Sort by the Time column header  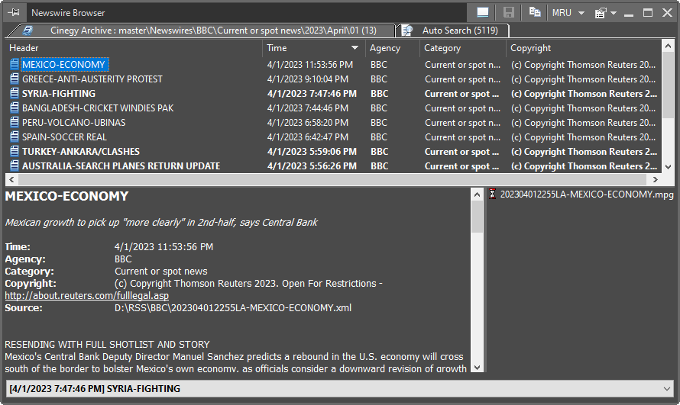pos(313,48)
